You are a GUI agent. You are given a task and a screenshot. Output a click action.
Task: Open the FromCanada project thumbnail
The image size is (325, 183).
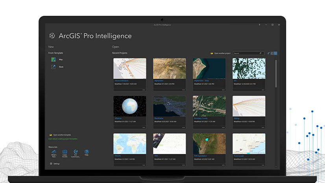pos(249,144)
